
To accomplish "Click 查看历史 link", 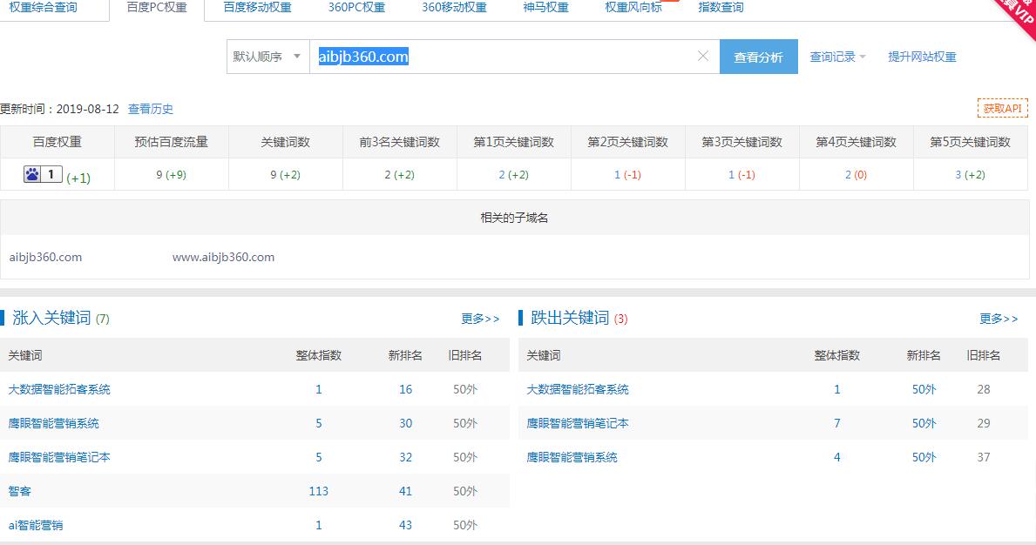I will [x=150, y=109].
